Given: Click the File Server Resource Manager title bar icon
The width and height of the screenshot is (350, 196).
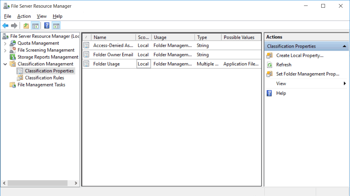Looking at the screenshot, I should click(6, 6).
